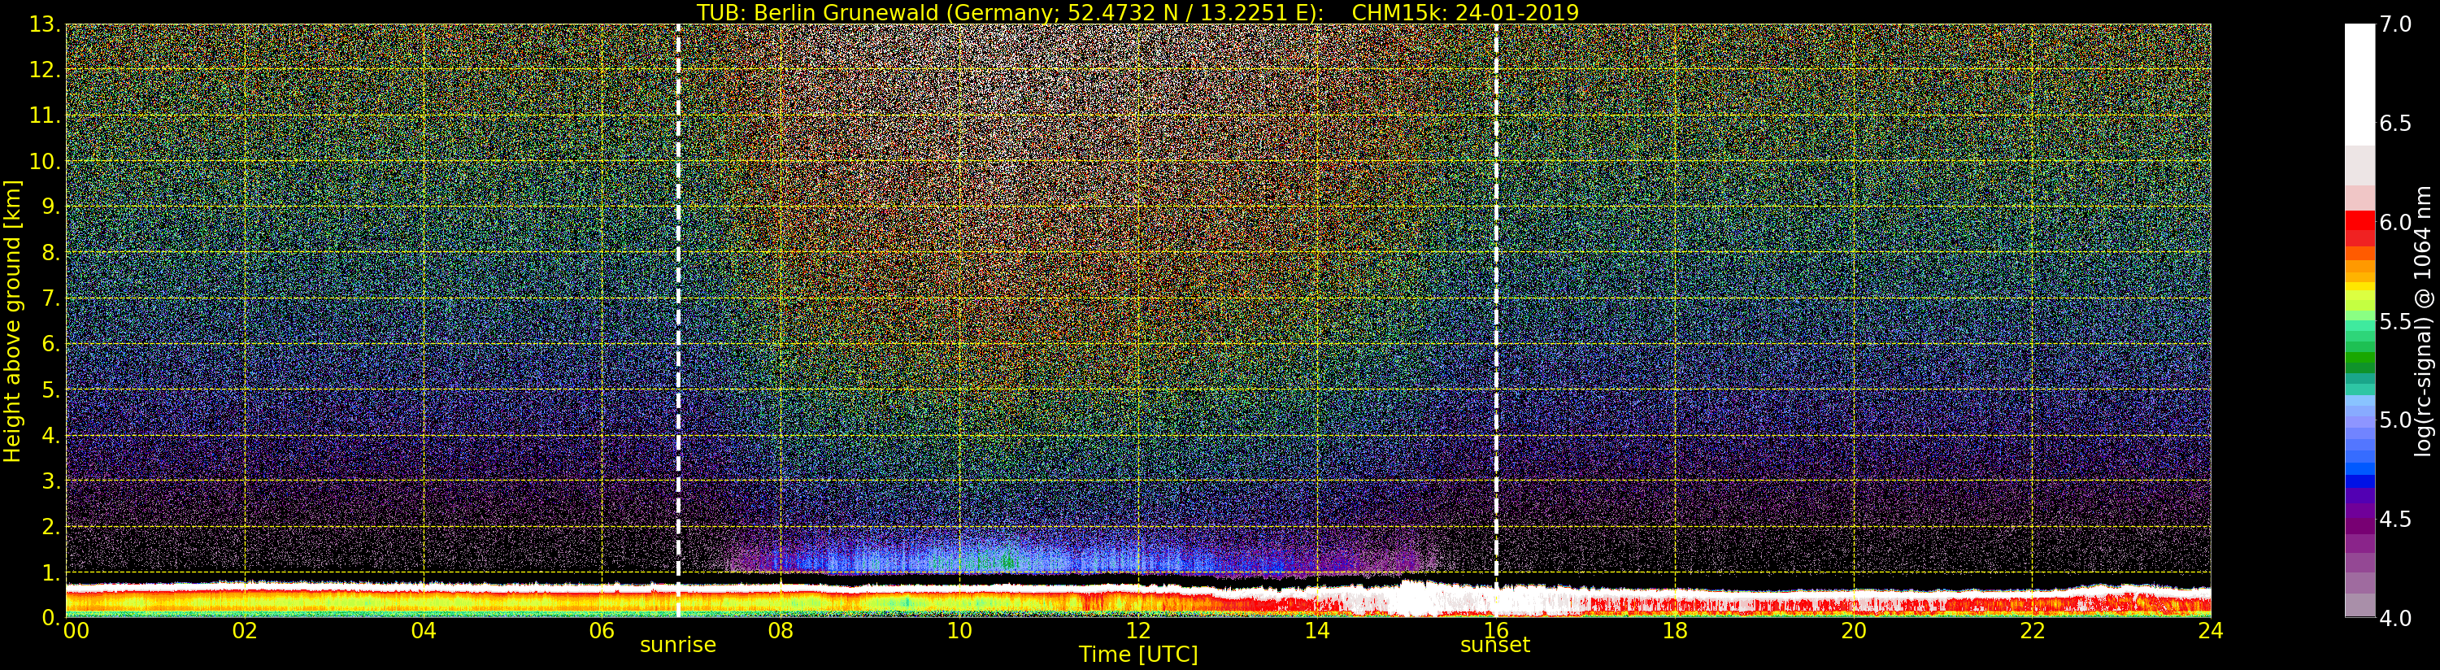Click the white top segment of the colorbar
This screenshot has width=2440, height=670.
(2360, 84)
